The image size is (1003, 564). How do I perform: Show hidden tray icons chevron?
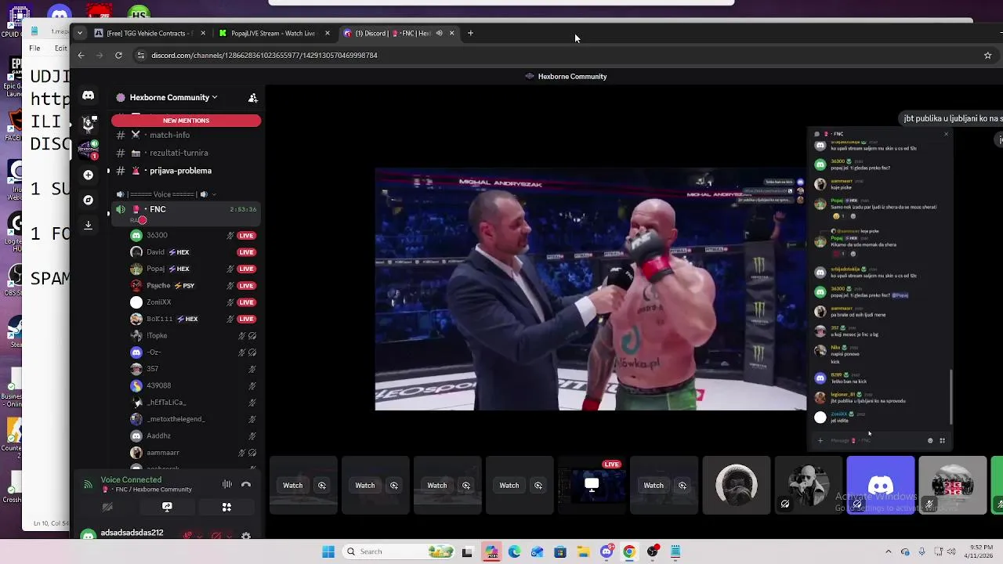[x=888, y=551]
